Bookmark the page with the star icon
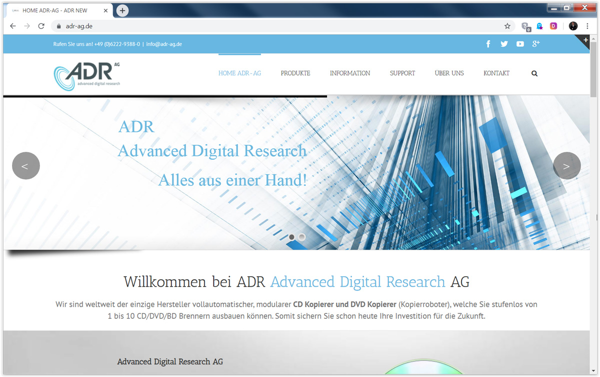600x377 pixels. coord(507,25)
